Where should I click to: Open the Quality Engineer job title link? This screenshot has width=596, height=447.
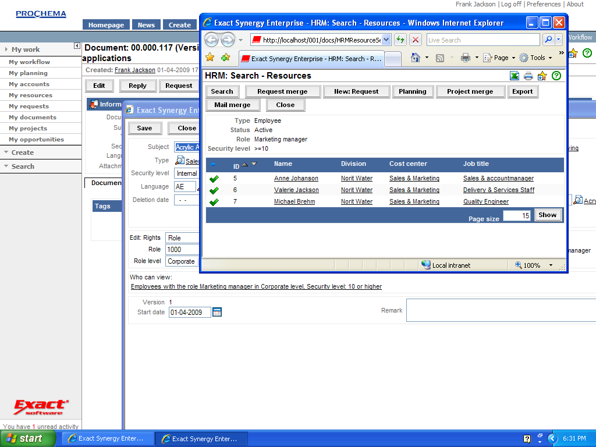pyautogui.click(x=486, y=201)
